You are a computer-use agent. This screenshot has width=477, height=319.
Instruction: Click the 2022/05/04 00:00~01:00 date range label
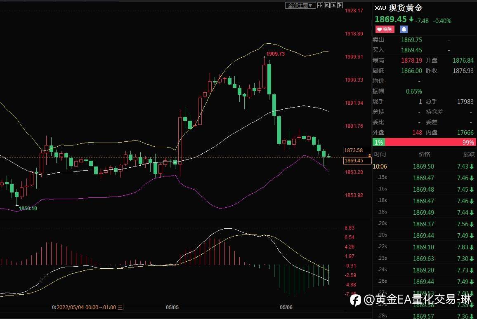point(86,307)
